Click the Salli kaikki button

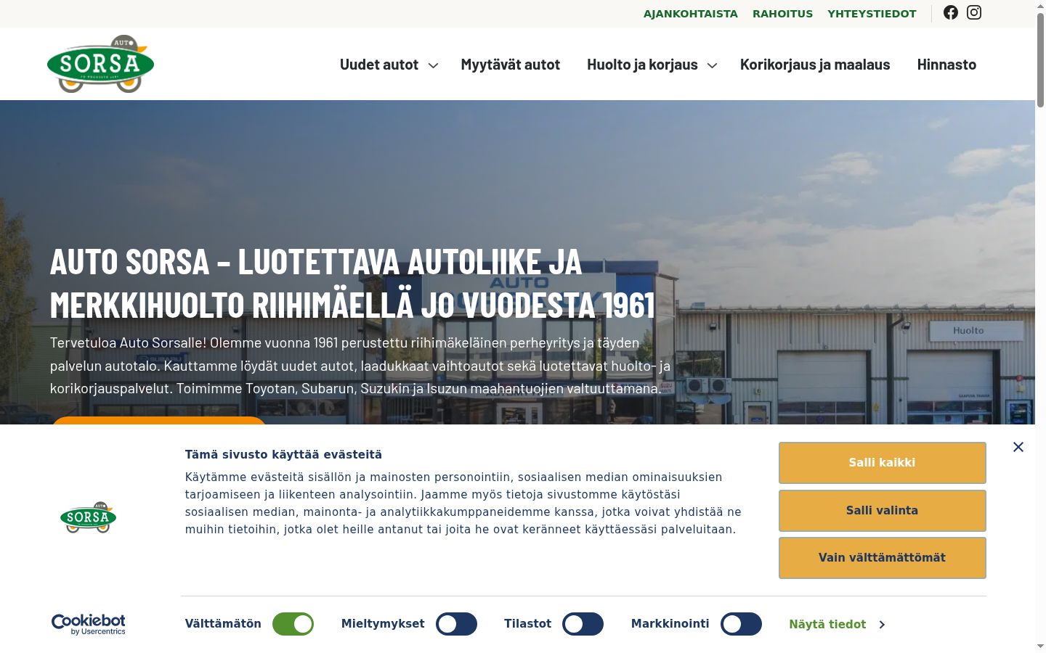click(x=883, y=463)
